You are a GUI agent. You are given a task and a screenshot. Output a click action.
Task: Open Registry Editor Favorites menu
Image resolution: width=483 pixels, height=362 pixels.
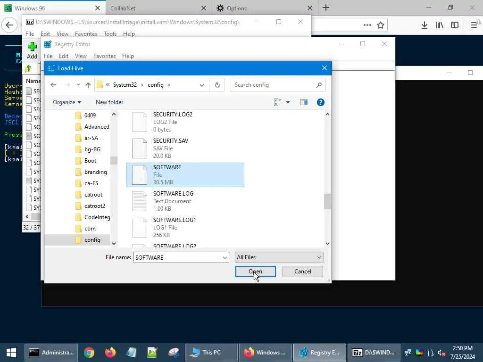click(x=104, y=56)
